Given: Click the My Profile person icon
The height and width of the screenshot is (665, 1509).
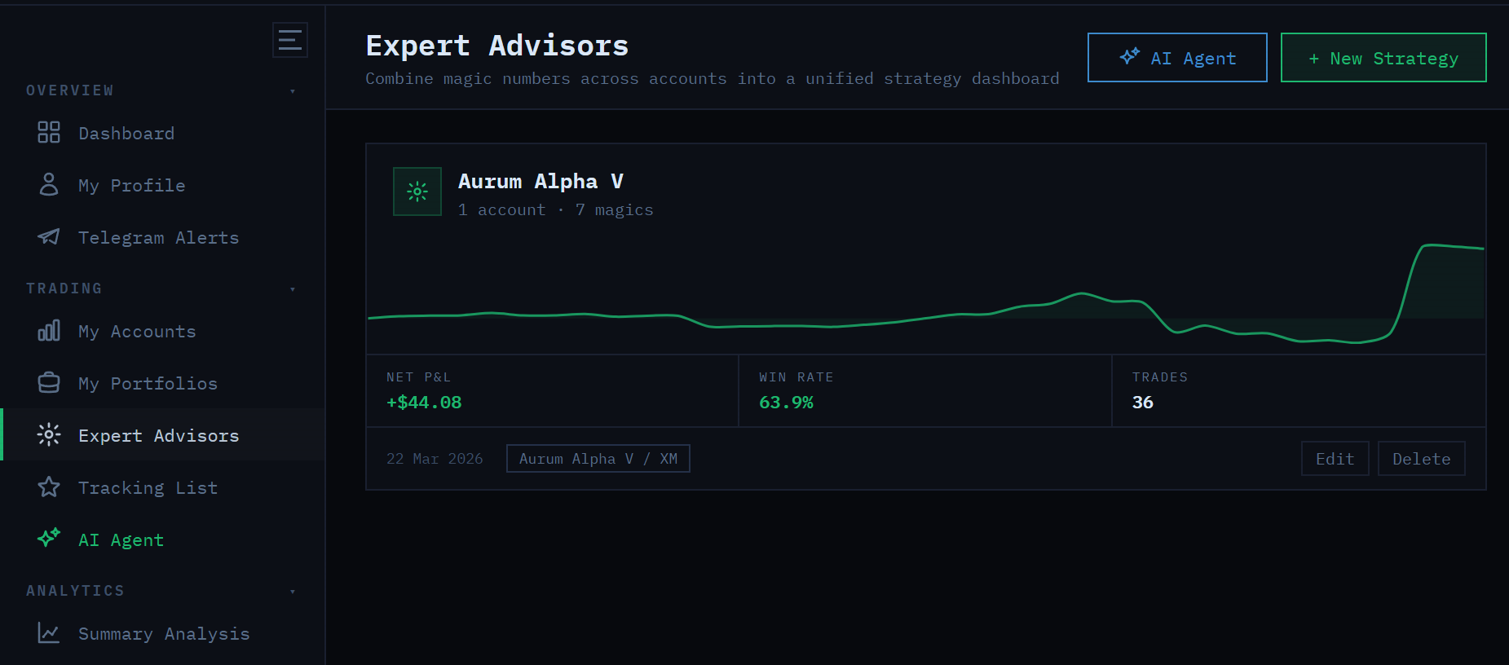Looking at the screenshot, I should [x=49, y=185].
